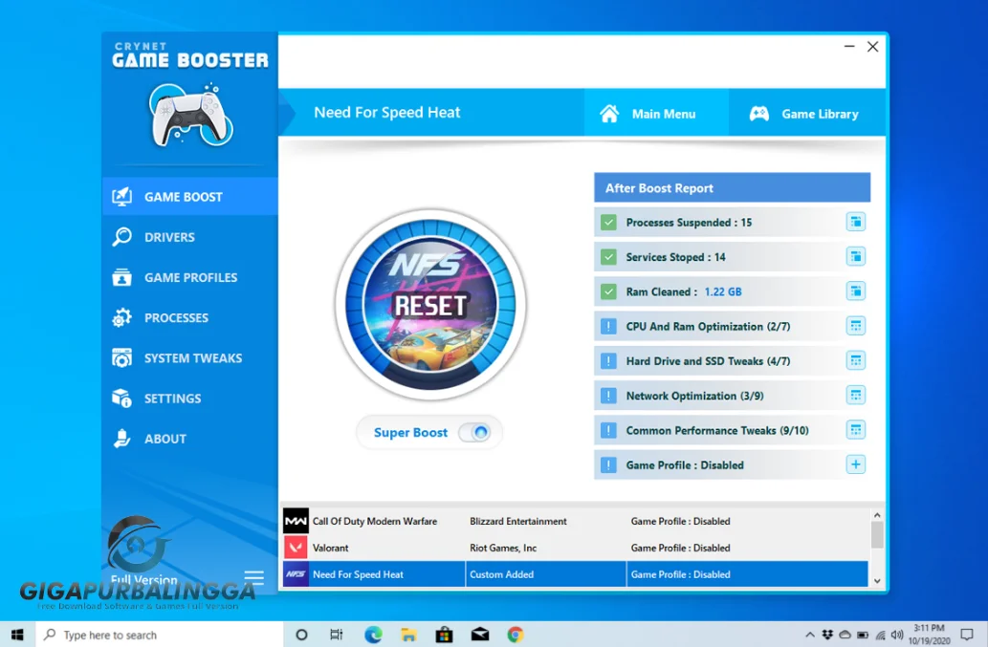988x647 pixels.
Task: Click the Ram Cleaned green checkmark
Action: pos(608,291)
